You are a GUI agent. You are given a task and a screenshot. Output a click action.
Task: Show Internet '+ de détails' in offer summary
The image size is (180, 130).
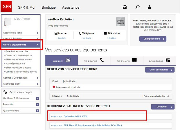[x=61, y=38]
